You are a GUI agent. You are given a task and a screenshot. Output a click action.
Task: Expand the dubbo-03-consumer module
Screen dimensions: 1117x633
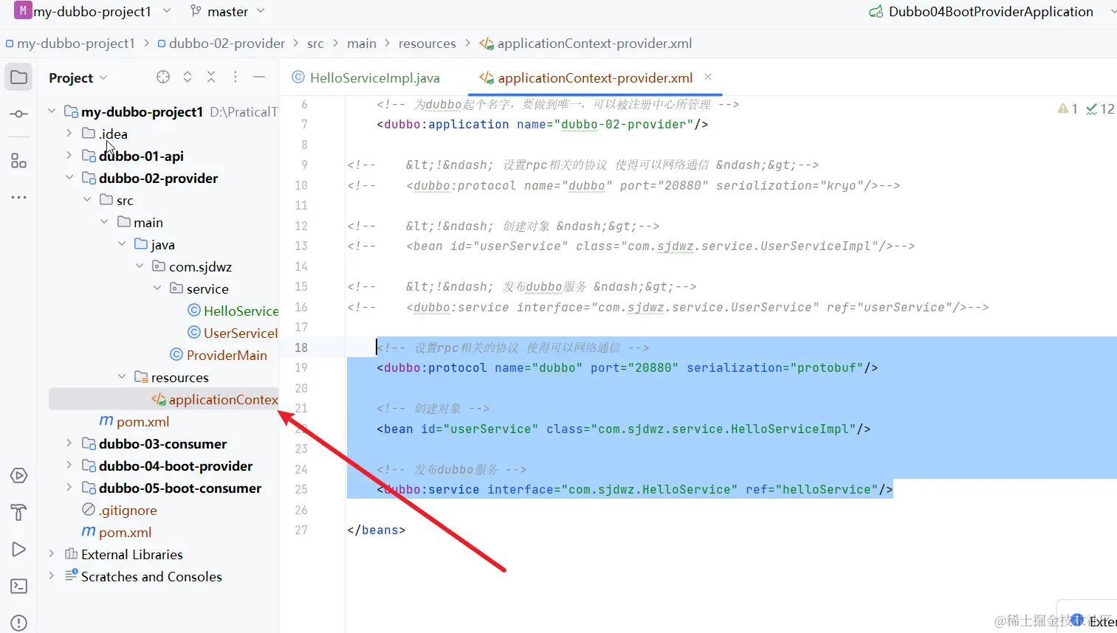[x=69, y=443]
